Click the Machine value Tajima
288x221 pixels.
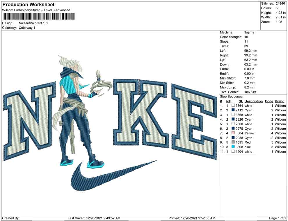[x=249, y=32]
